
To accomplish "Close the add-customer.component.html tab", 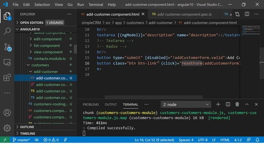I will click(x=143, y=14).
